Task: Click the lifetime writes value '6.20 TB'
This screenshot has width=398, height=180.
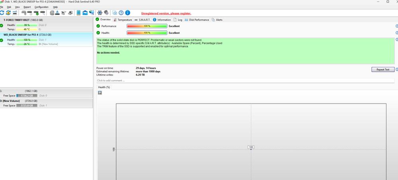Action: click(x=140, y=75)
